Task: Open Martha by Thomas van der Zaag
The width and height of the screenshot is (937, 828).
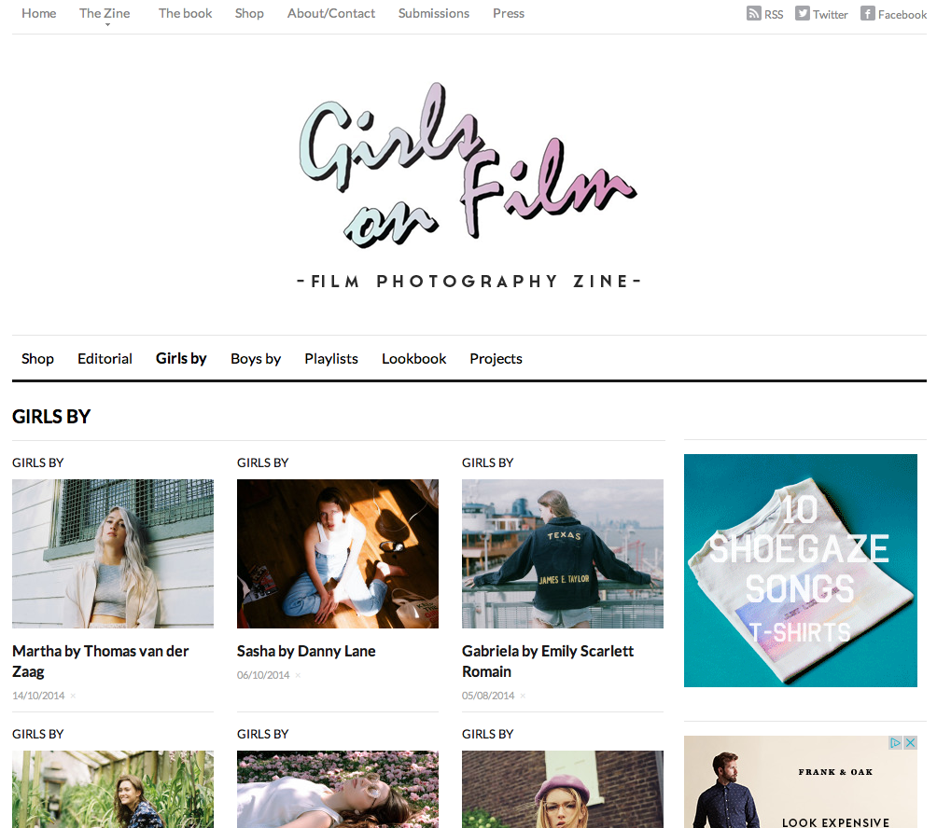Action: [x=101, y=661]
